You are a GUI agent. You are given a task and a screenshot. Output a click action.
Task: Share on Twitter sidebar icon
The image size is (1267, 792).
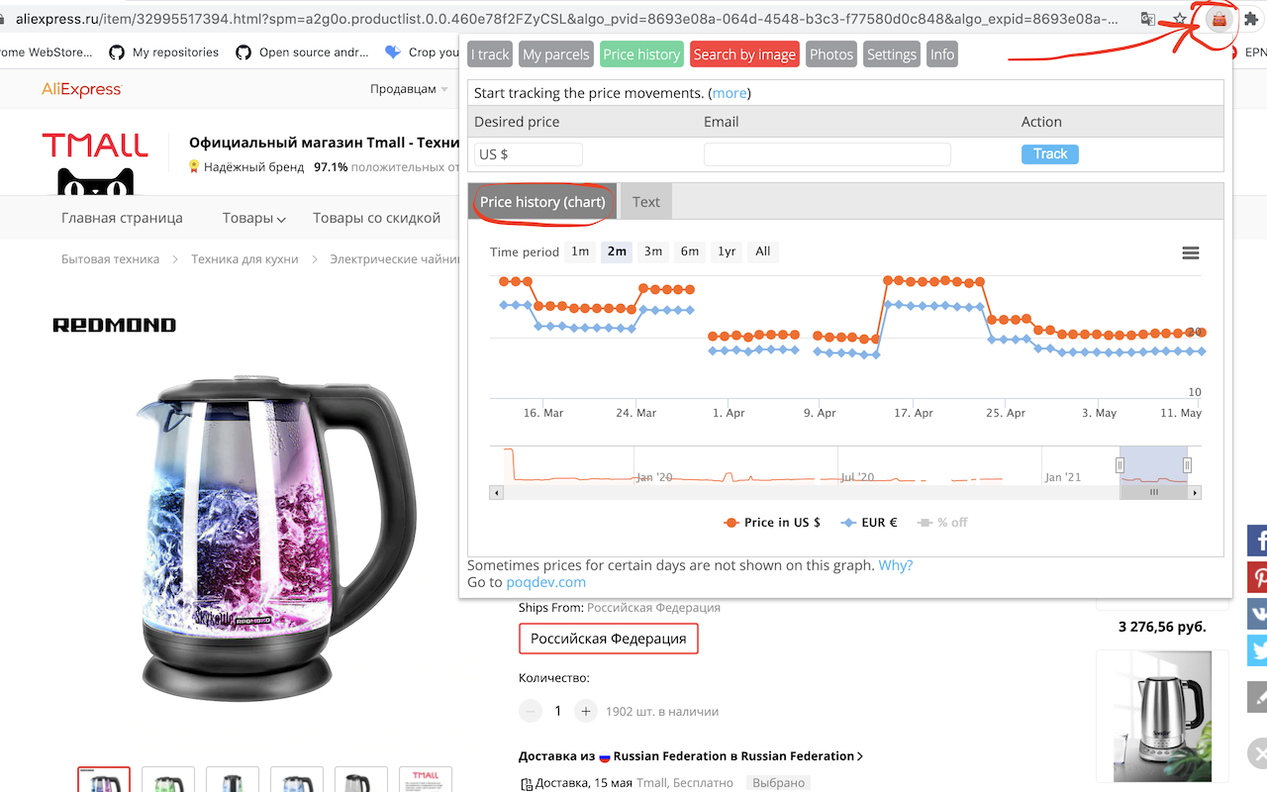(1258, 650)
